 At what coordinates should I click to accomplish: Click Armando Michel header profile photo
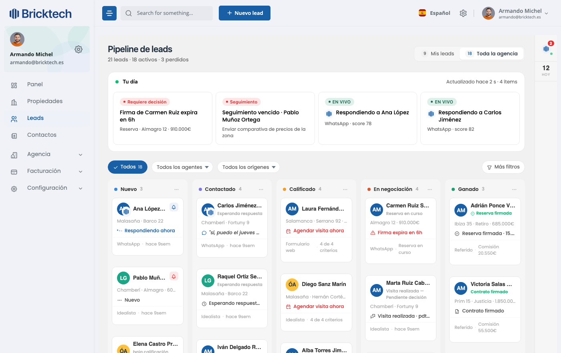[x=488, y=13]
